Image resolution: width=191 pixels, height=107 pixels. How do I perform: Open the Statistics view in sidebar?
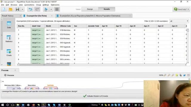(x=9, y=39)
